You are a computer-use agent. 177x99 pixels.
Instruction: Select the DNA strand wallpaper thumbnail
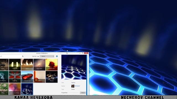4,77
